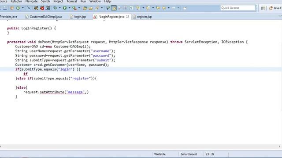Click CustomerDAOImpl() constructor call in code
Viewport: 282px width, 158px height.
(x=71, y=47)
